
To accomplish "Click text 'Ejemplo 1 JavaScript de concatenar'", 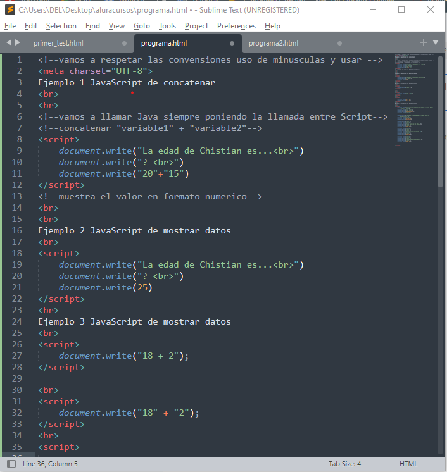I will click(x=127, y=82).
